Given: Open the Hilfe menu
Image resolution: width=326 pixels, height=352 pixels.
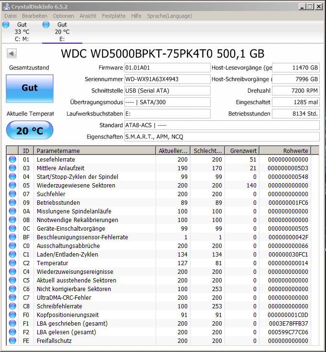Looking at the screenshot, I should [x=136, y=16].
